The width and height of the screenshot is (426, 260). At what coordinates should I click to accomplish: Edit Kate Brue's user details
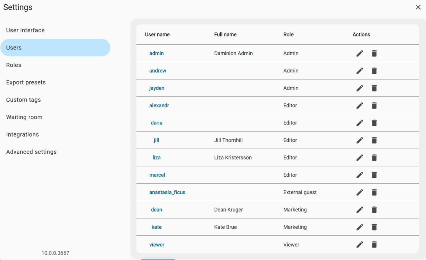click(359, 227)
